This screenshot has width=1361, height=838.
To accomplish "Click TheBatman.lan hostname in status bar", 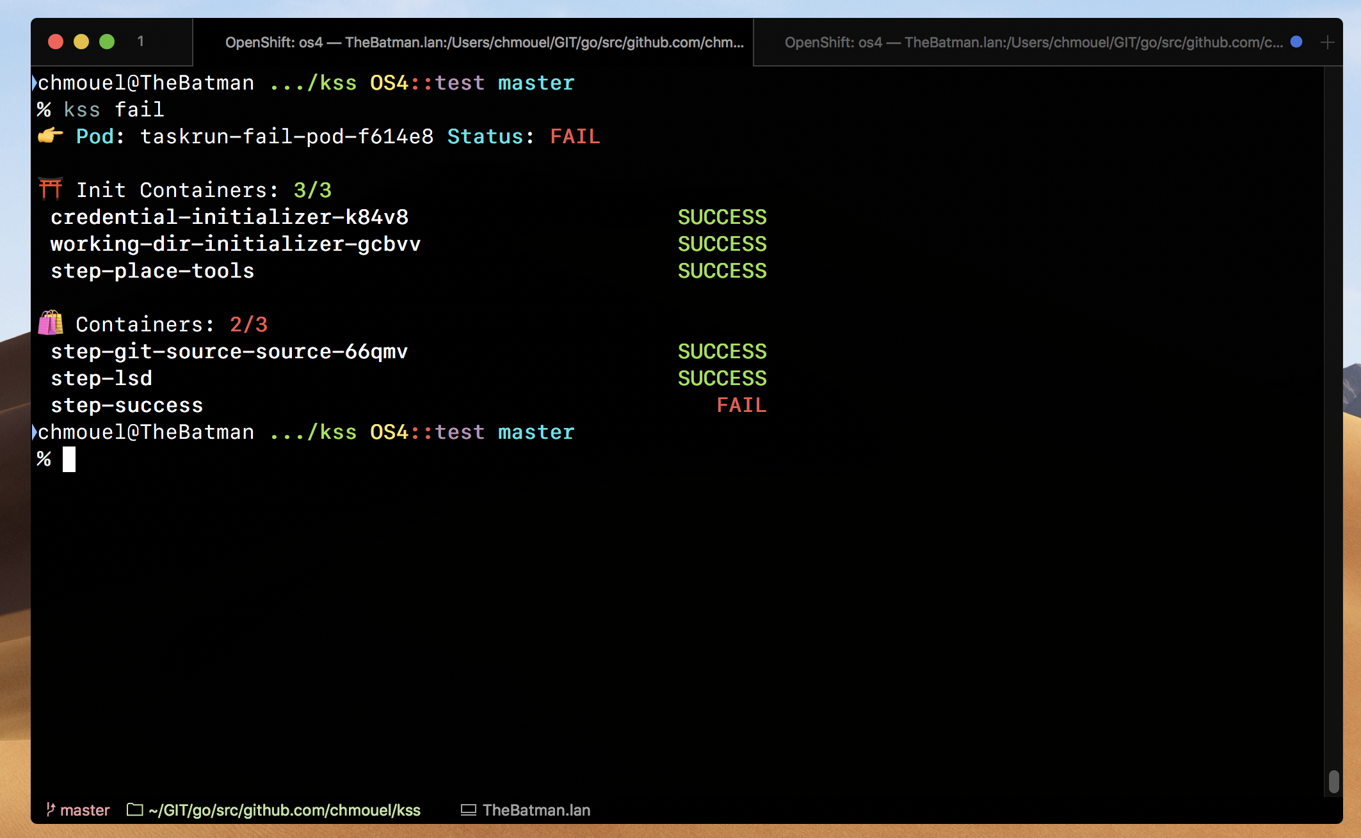I will 536,810.
